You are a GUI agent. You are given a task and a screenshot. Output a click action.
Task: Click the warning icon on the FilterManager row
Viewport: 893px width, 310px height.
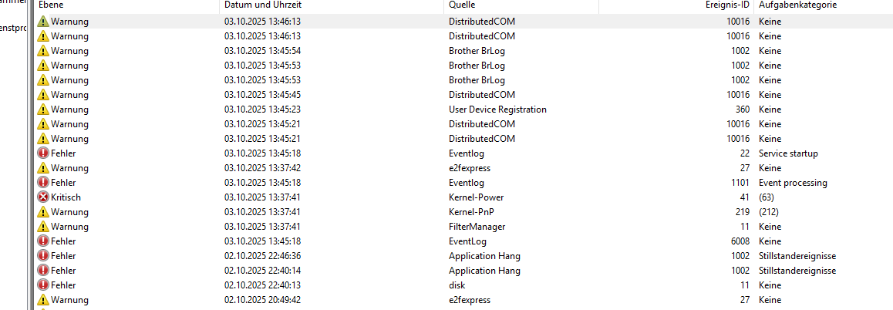pos(43,227)
